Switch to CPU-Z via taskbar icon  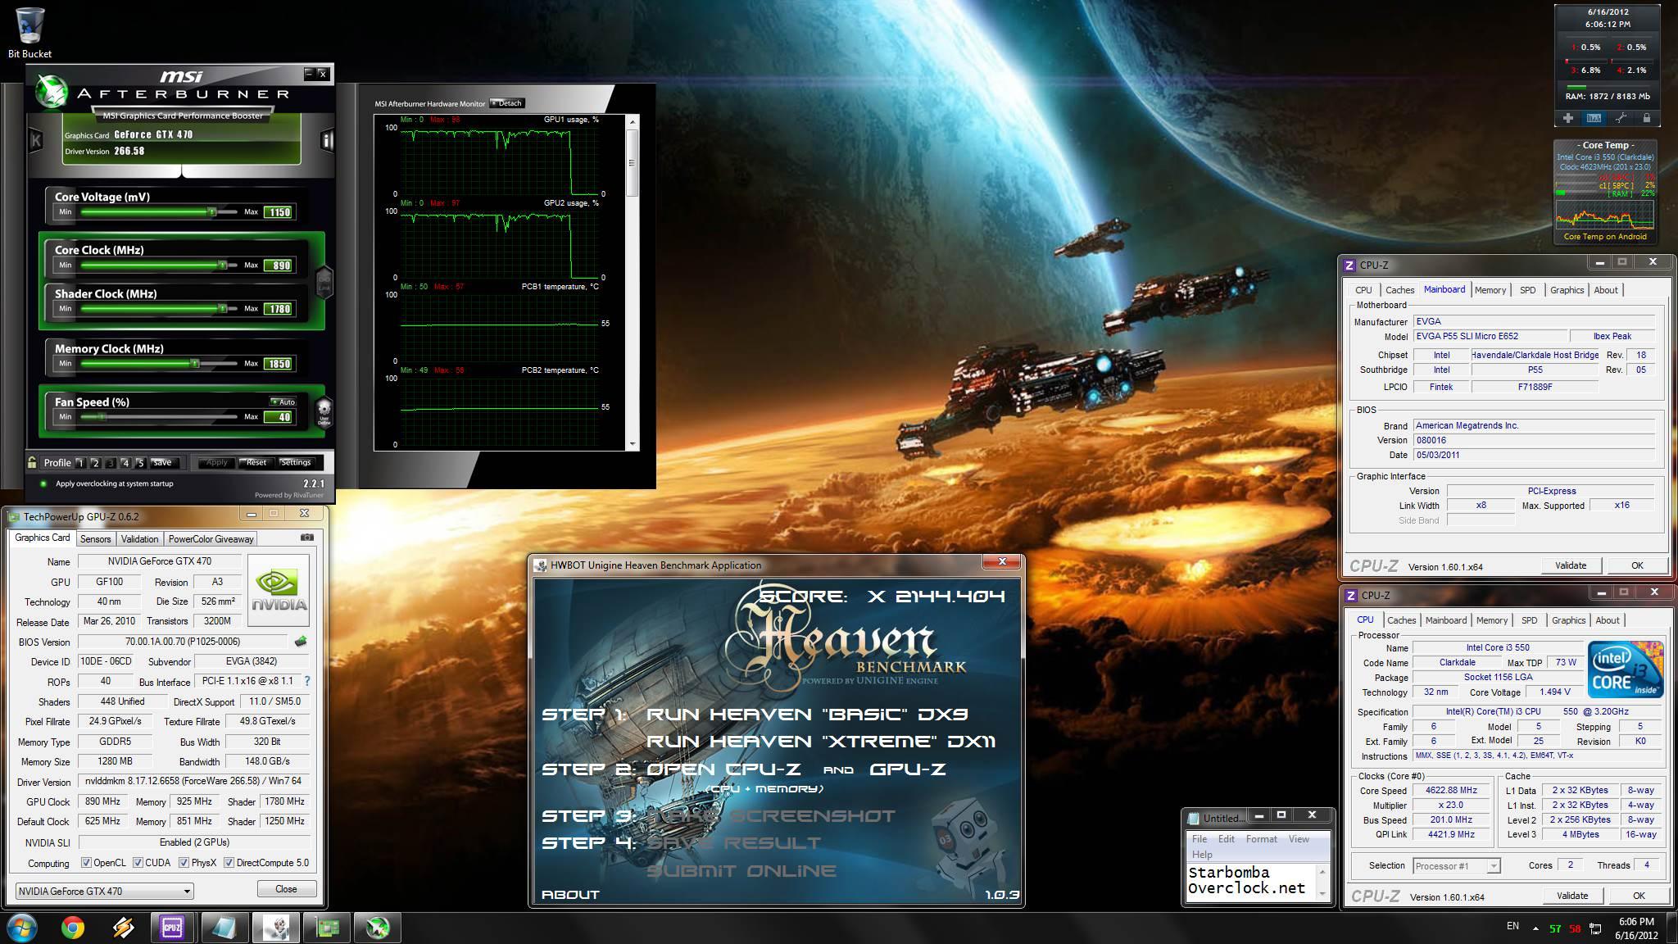173,928
